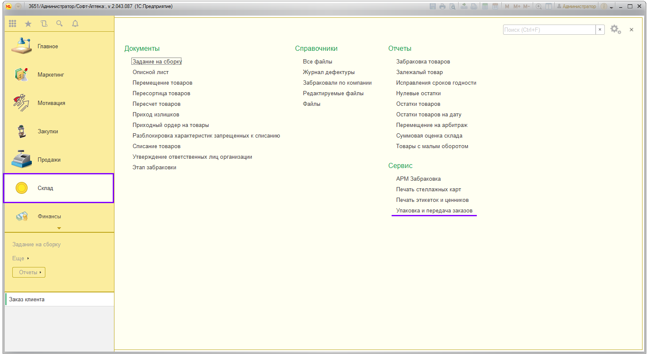Viewport: 651px width, 358px height.
Task: Clear the search field with the x button
Action: [x=600, y=30]
